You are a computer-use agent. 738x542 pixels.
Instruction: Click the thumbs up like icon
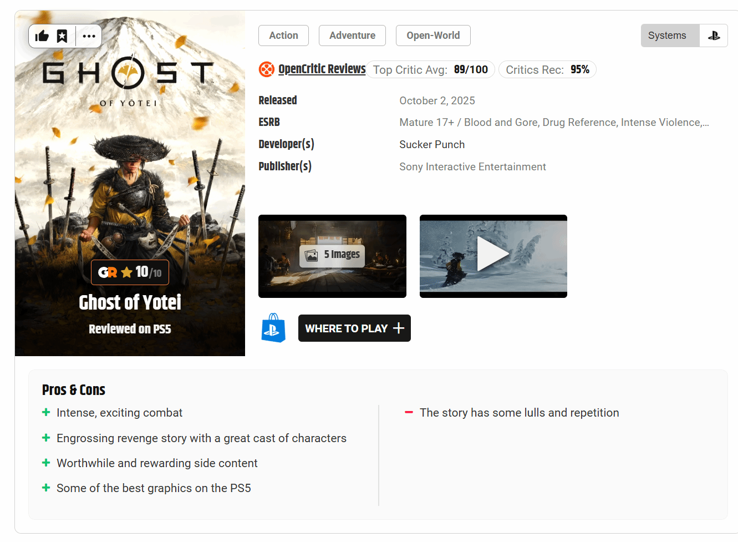click(x=42, y=37)
